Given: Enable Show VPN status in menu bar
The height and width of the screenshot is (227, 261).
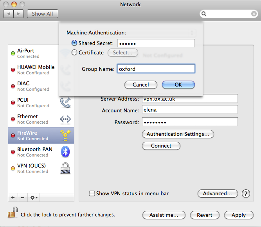Looking at the screenshot, I should click(x=92, y=193).
